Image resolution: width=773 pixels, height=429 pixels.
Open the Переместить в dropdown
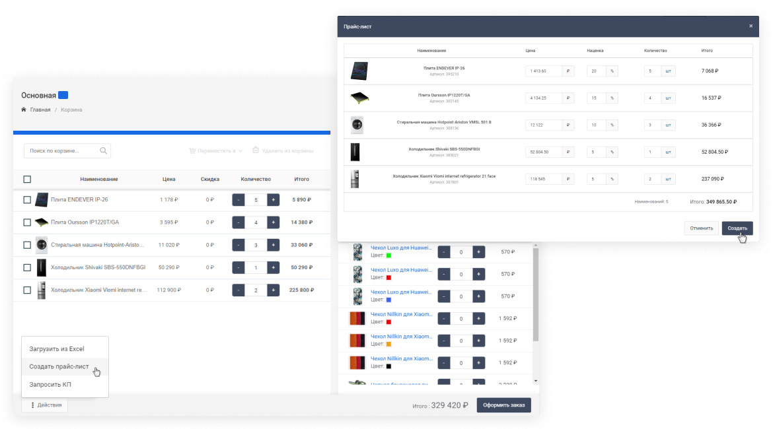tap(216, 150)
